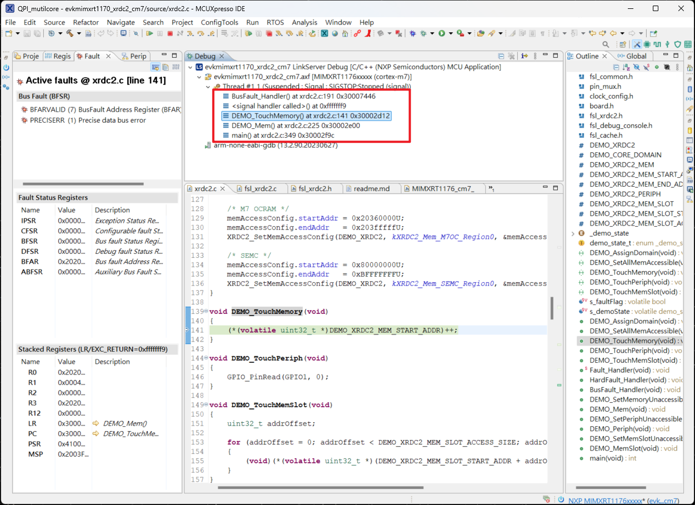Click the Resume debug button in toolbar
The height and width of the screenshot is (505, 695).
(149, 33)
